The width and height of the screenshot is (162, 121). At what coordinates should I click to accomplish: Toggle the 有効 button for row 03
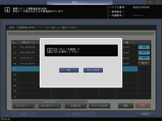coord(144,58)
